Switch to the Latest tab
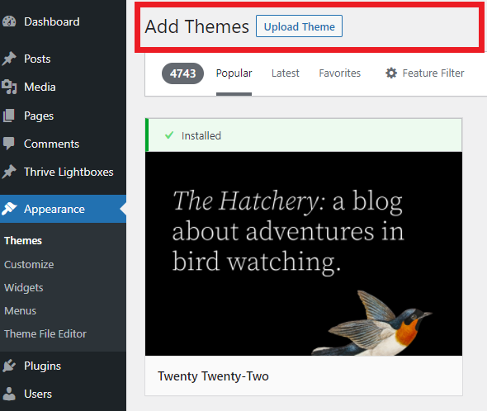Image resolution: width=487 pixels, height=411 pixels. pyautogui.click(x=285, y=73)
